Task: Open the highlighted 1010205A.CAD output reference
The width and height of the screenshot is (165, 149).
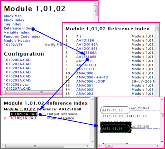Action: pos(24,114)
